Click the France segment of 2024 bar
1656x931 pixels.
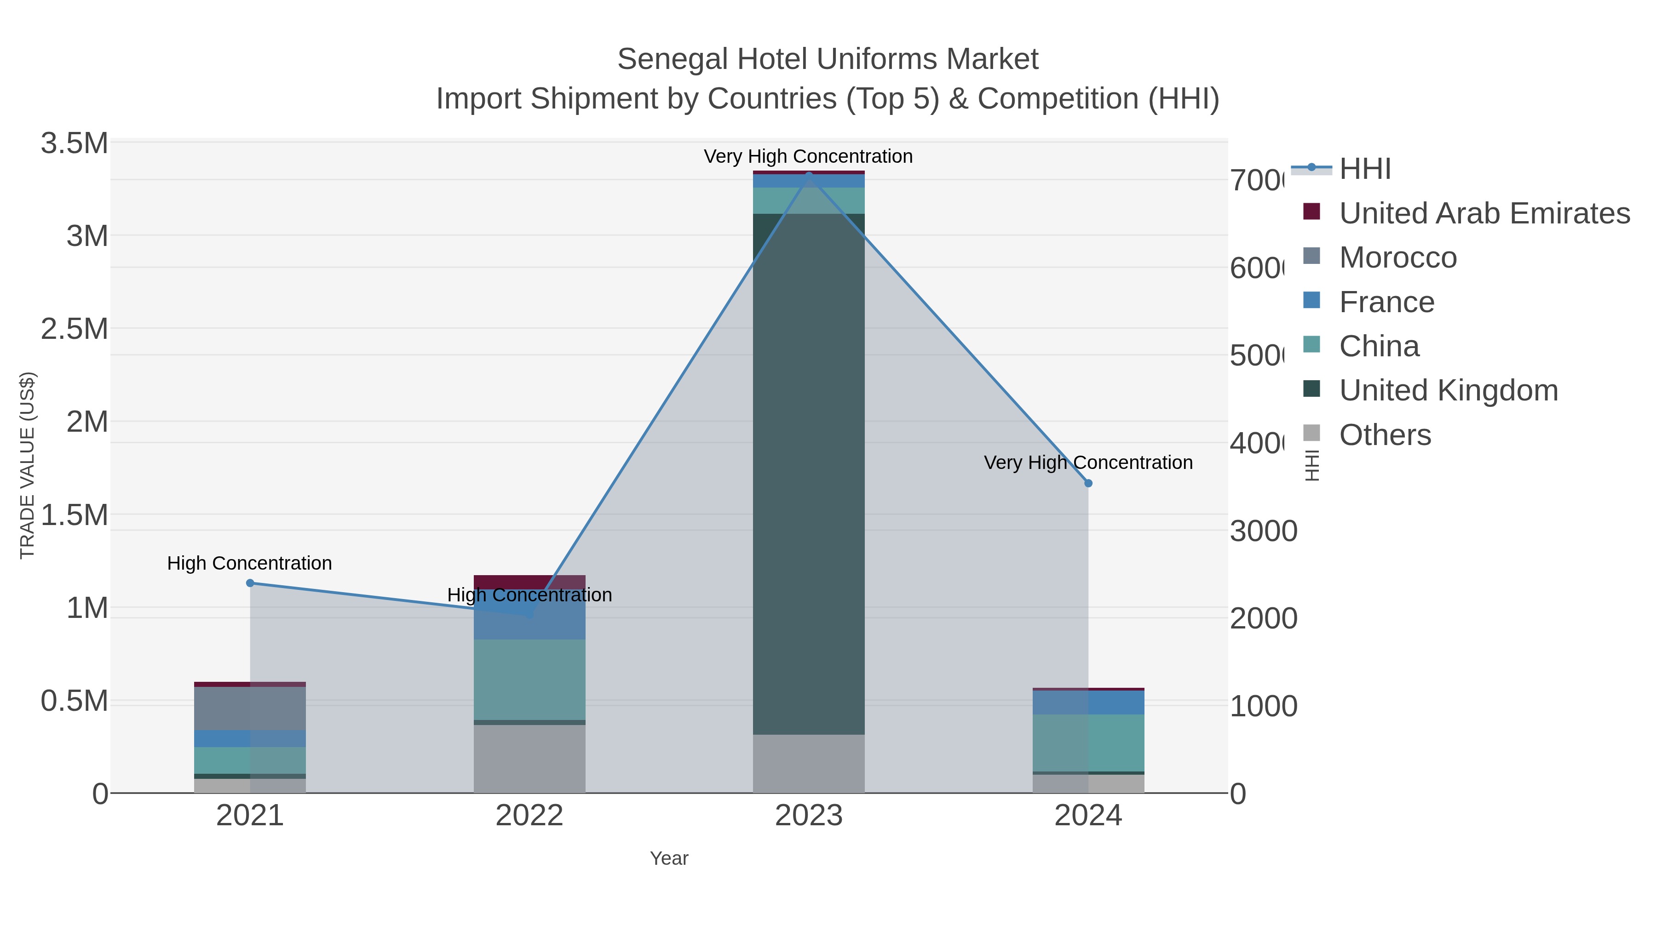tap(1088, 702)
